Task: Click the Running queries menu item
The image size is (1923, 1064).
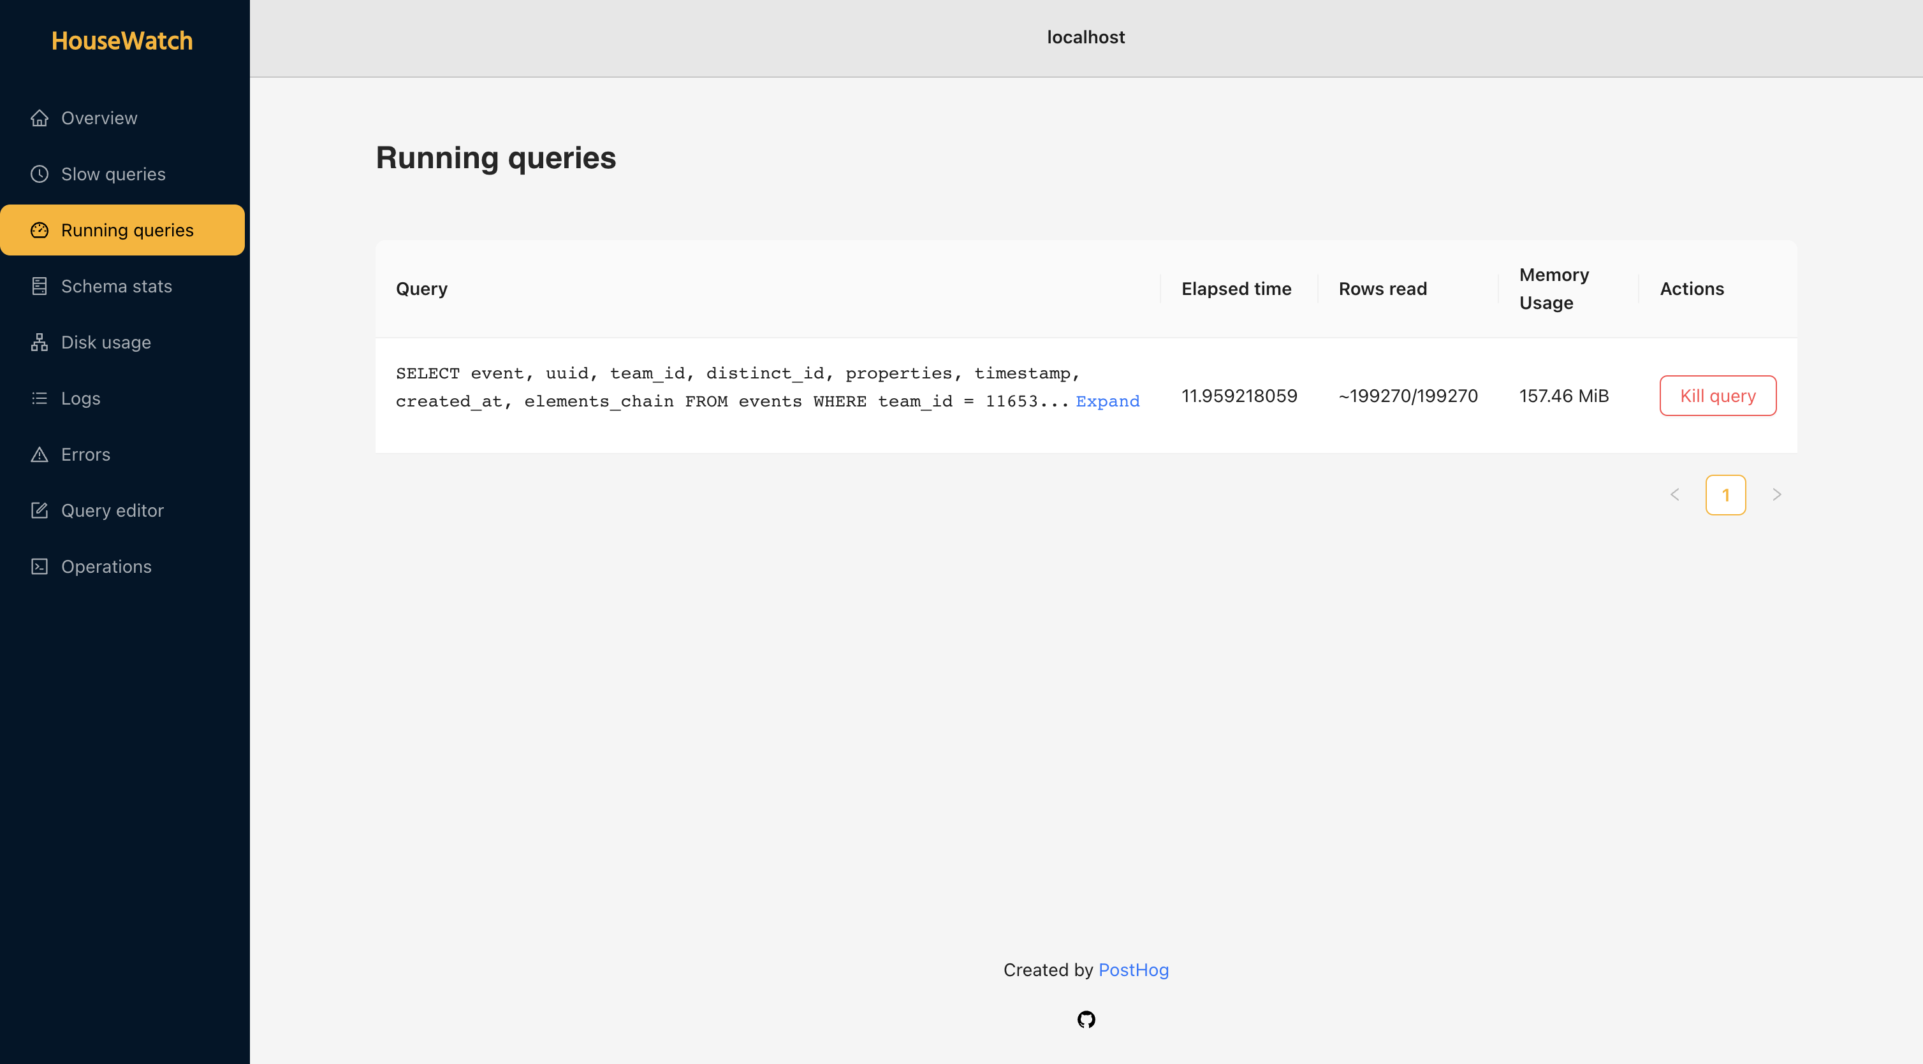Action: click(x=126, y=229)
